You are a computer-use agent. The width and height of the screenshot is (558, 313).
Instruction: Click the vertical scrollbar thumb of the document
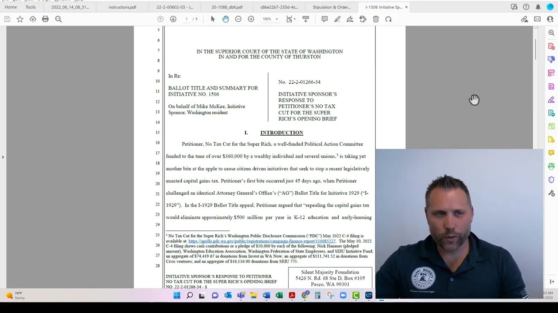[x=535, y=50]
